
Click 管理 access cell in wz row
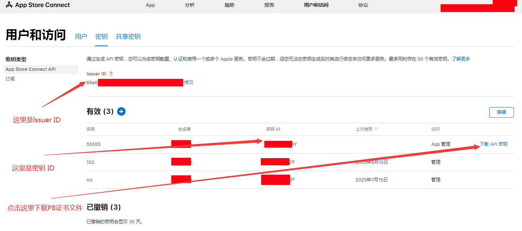(436, 180)
